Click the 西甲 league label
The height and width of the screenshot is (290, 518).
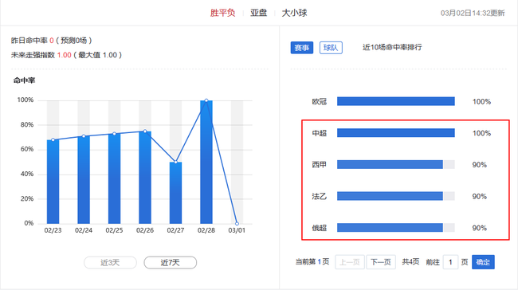point(320,165)
